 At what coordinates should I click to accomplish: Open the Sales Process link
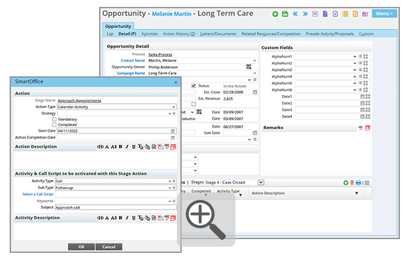pyautogui.click(x=160, y=54)
